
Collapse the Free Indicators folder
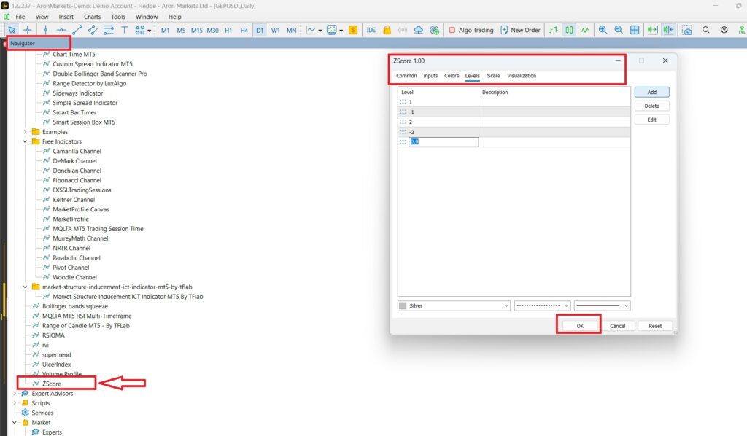(26, 141)
